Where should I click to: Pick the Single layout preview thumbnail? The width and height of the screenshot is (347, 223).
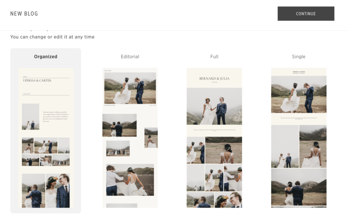click(x=299, y=138)
